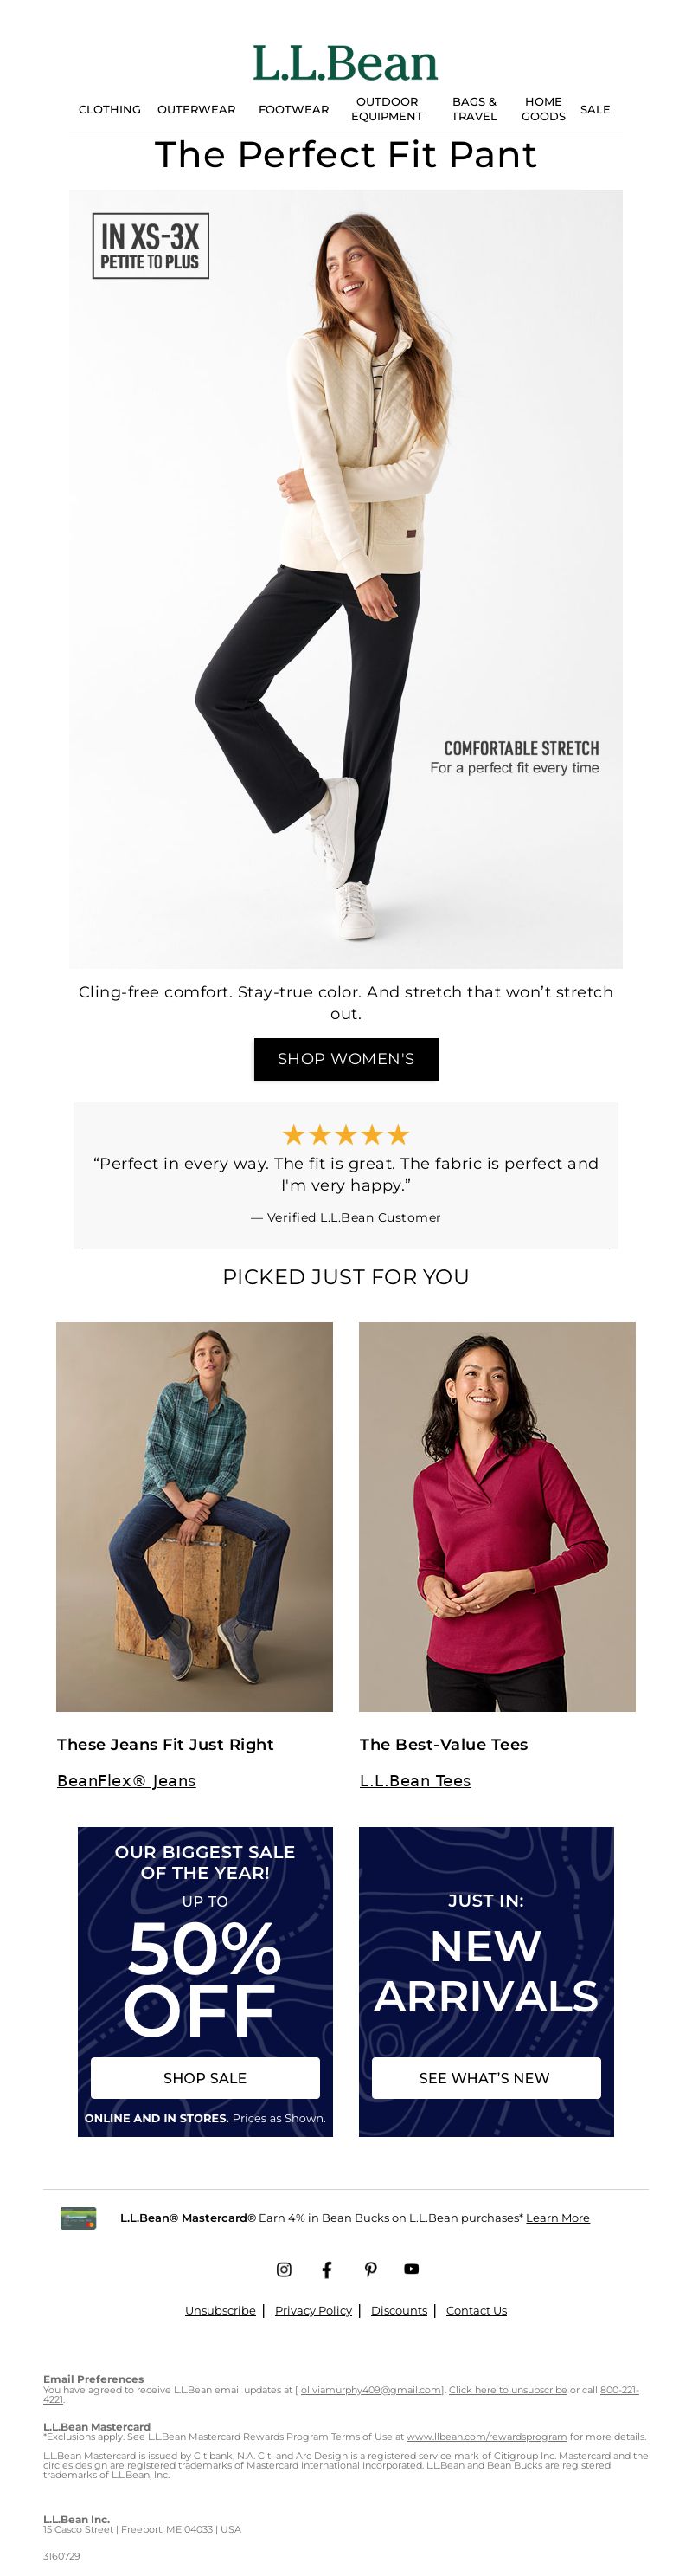Open the Pinterest social icon

coord(369,2269)
